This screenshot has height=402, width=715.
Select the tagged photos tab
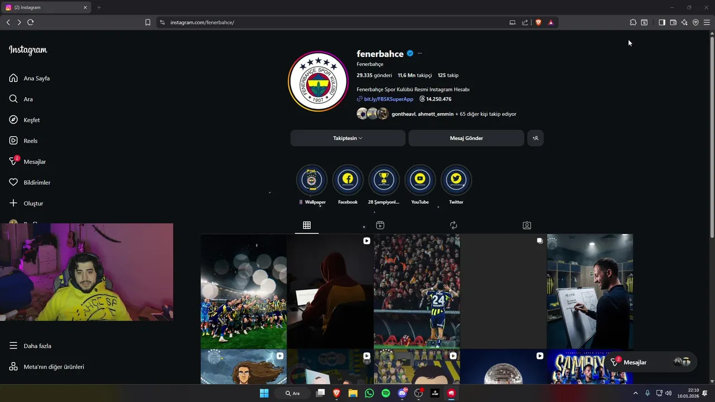(527, 225)
